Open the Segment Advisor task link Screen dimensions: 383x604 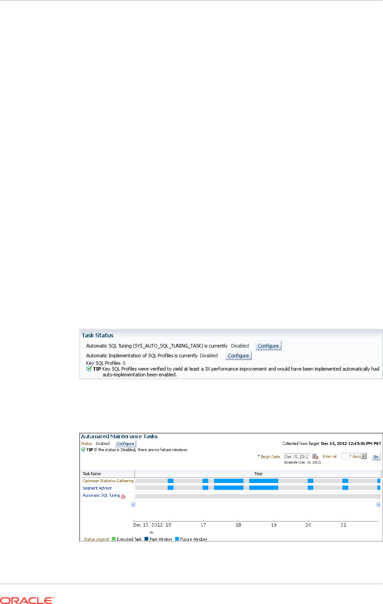(97, 488)
